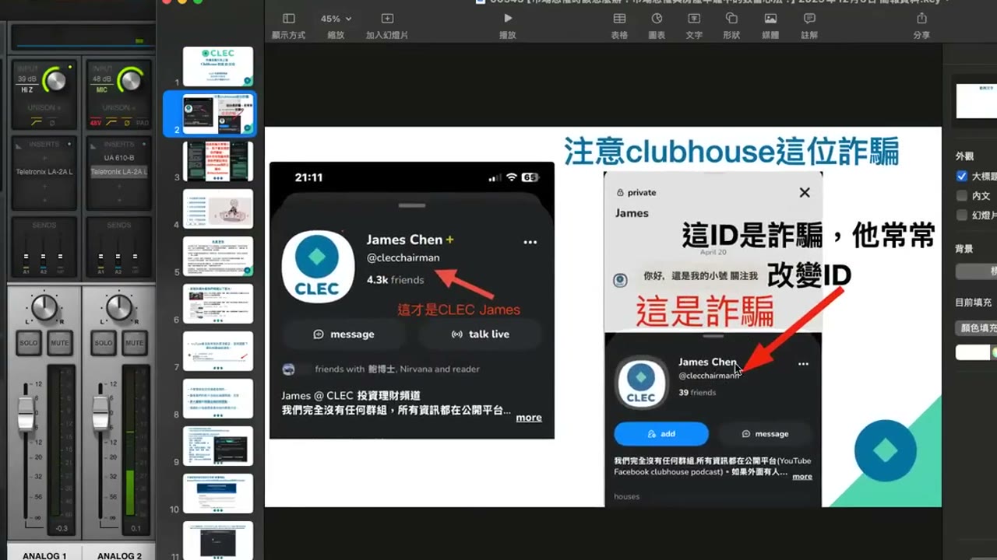The height and width of the screenshot is (560, 997).
Task: Click the white fill color swatch
Action: [973, 352]
